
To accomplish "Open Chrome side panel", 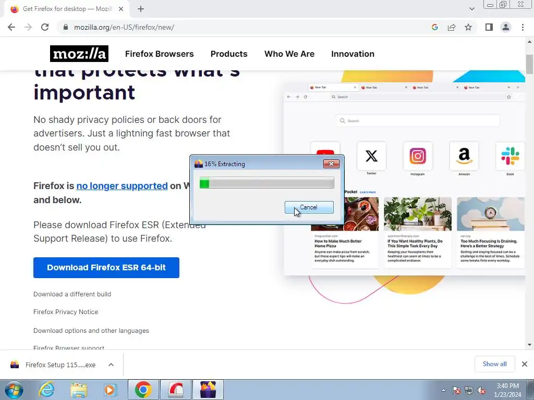I will point(489,27).
